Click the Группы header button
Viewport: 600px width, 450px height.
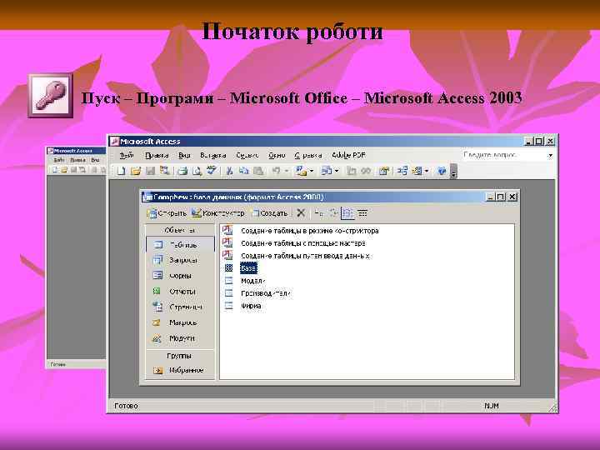(x=180, y=356)
